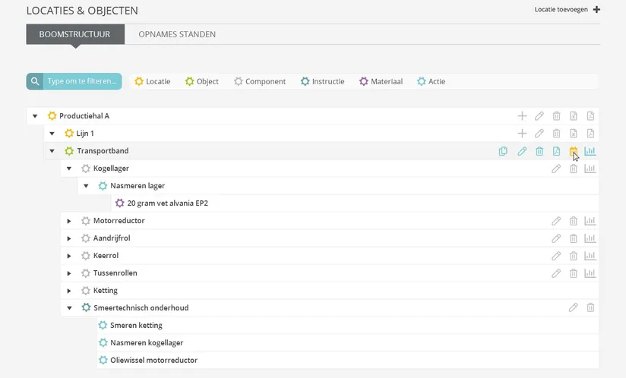Viewport: 626px width, 378px height.
Task: Show chart for Keerrol
Action: point(590,256)
